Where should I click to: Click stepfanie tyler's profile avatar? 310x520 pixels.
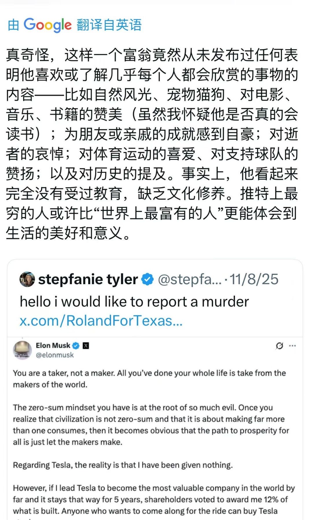click(27, 279)
